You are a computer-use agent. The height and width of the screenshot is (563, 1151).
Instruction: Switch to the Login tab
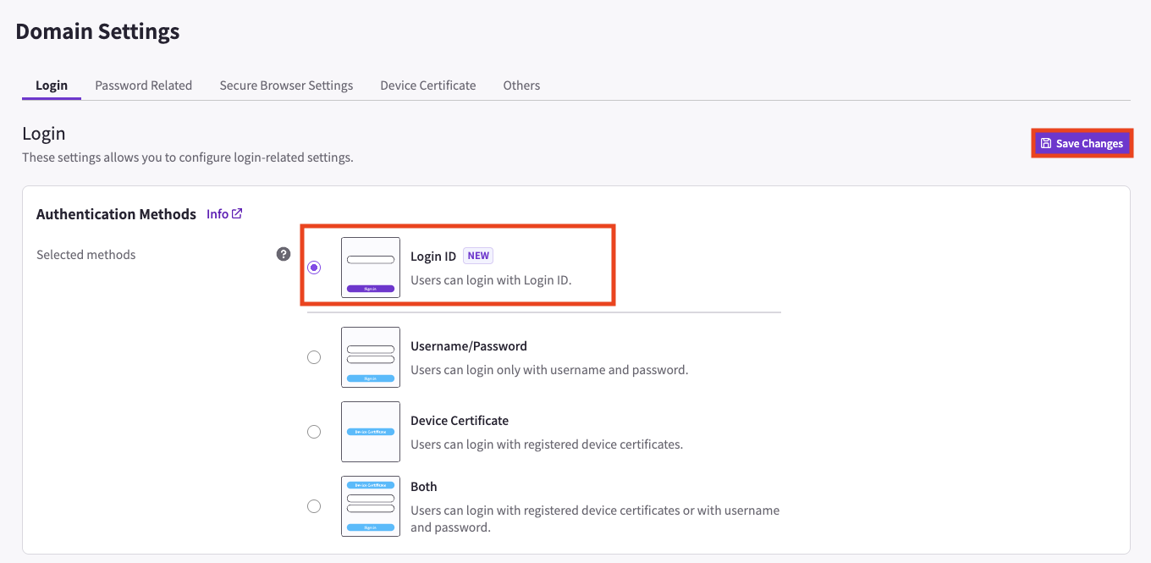pyautogui.click(x=52, y=86)
